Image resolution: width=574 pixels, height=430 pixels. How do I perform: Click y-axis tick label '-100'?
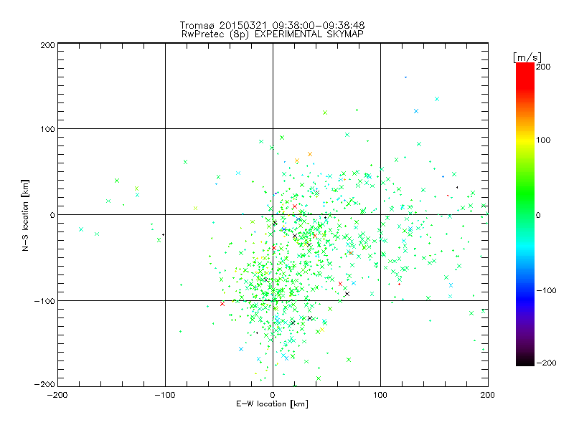[x=44, y=301]
